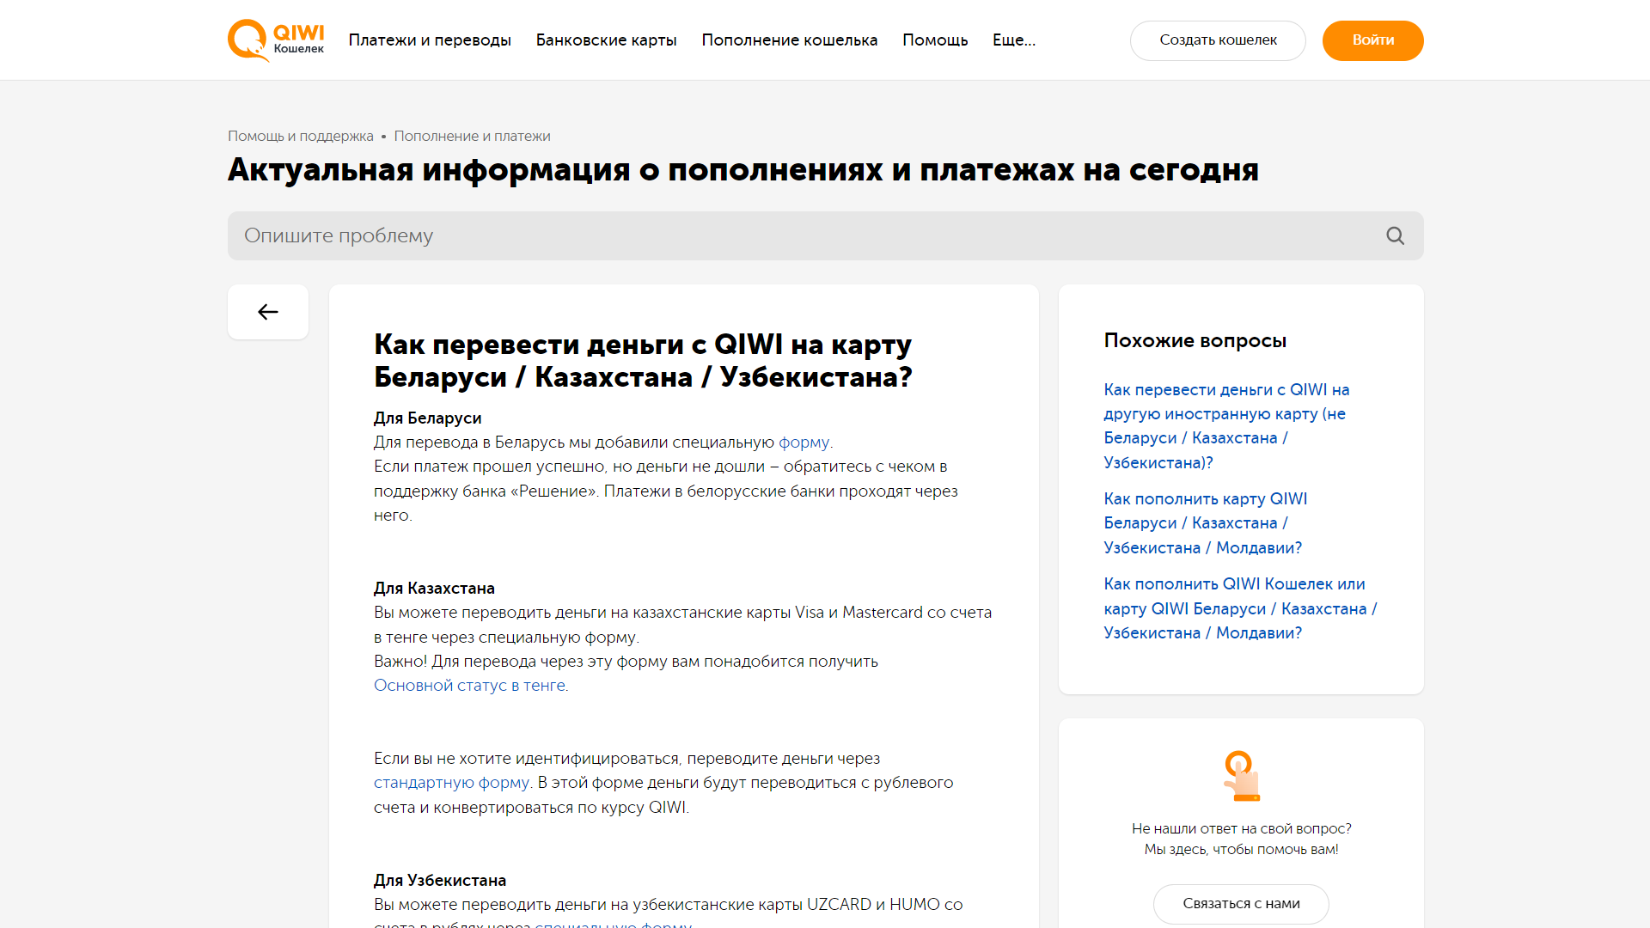Open question about topping up QIWI card

click(1205, 522)
